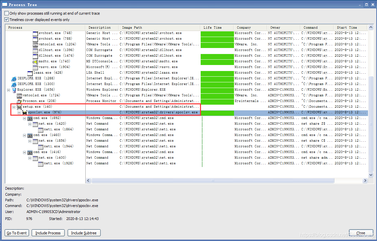Collapse the net.exe (1400) tree node
The height and width of the screenshot is (241, 377).
(30, 158)
